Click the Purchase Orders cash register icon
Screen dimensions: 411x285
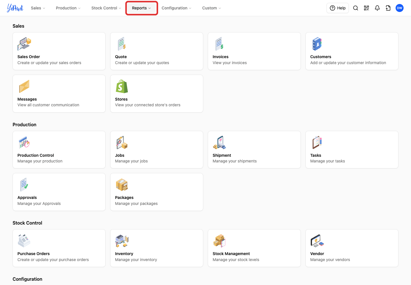click(x=24, y=241)
